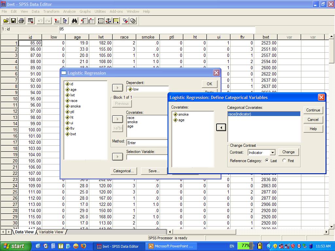Click OK in the Logistic Regression dialog
Image resolution: width=335 pixels, height=251 pixels.
pos(209,84)
